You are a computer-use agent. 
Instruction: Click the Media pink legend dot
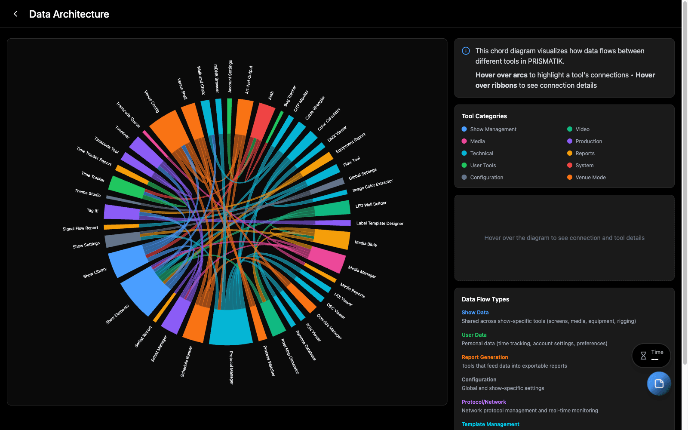pyautogui.click(x=464, y=141)
